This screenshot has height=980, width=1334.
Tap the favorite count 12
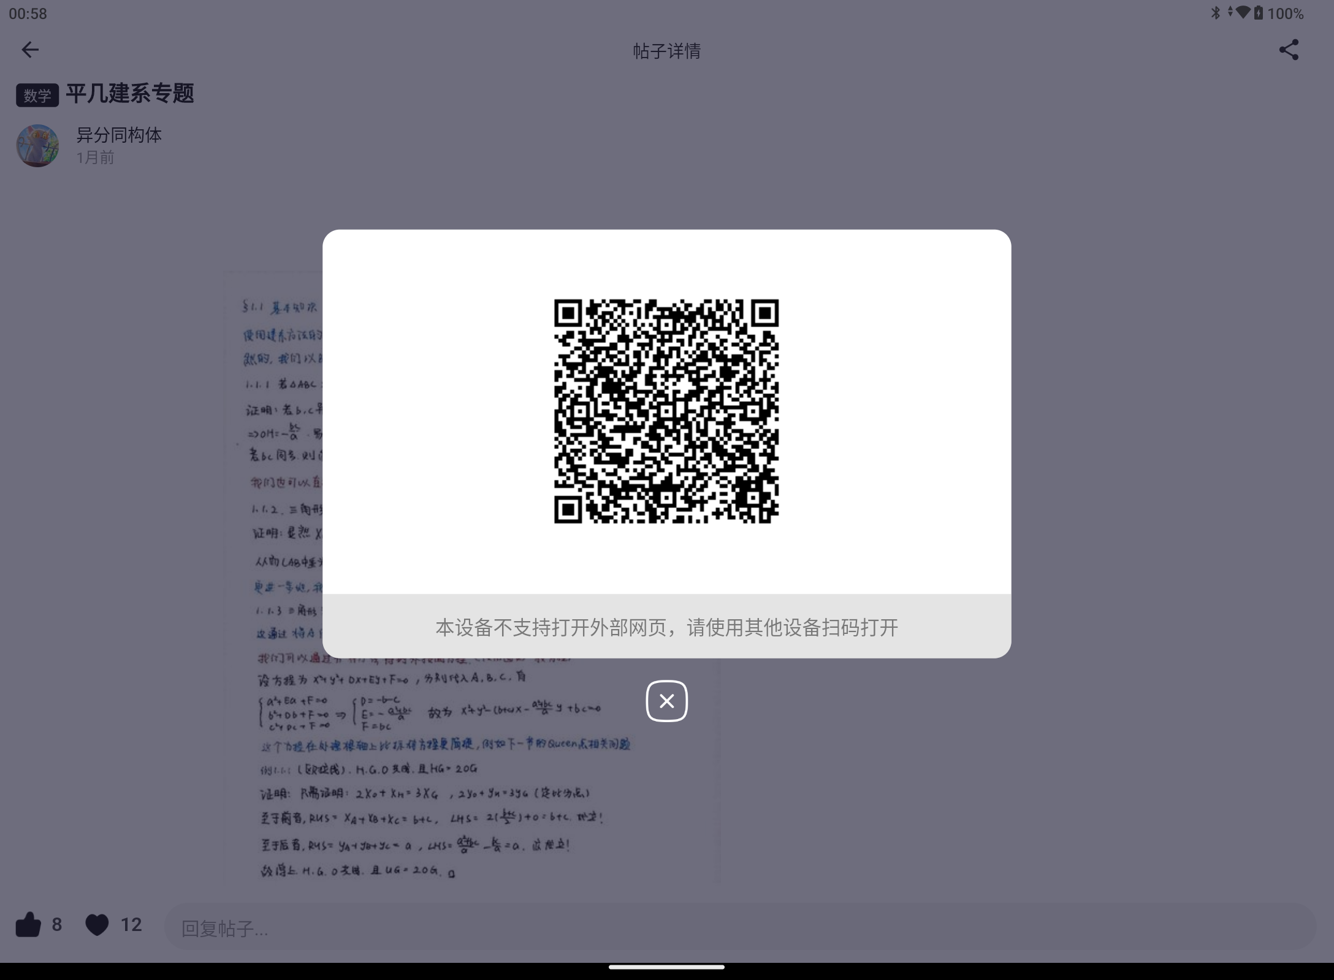click(131, 925)
